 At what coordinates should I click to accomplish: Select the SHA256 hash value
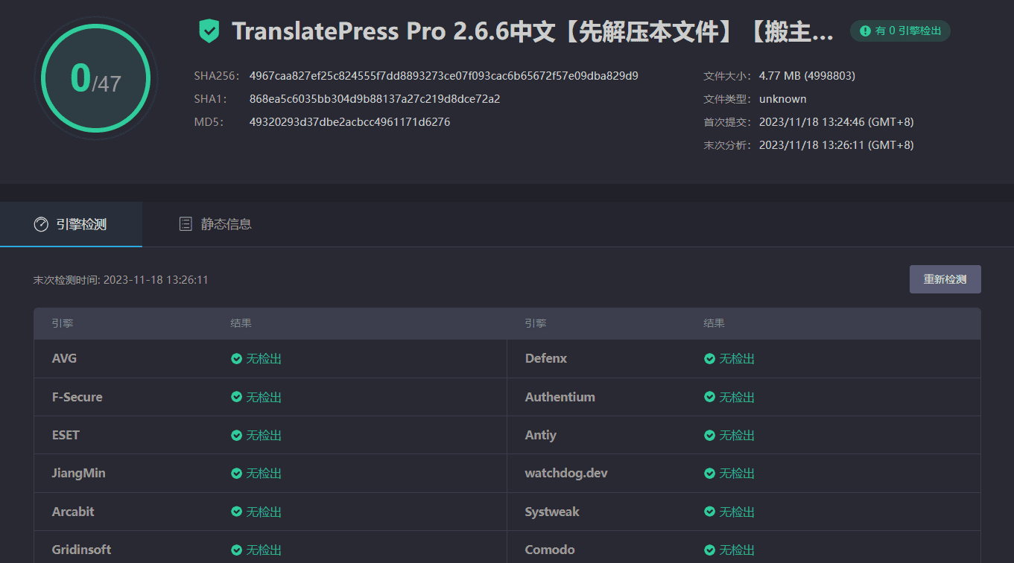click(443, 76)
